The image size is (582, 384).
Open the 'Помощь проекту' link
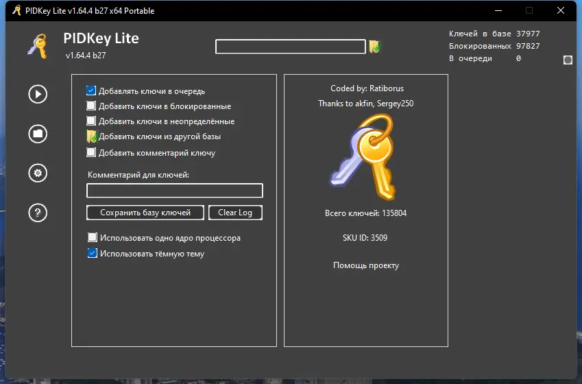[366, 265]
